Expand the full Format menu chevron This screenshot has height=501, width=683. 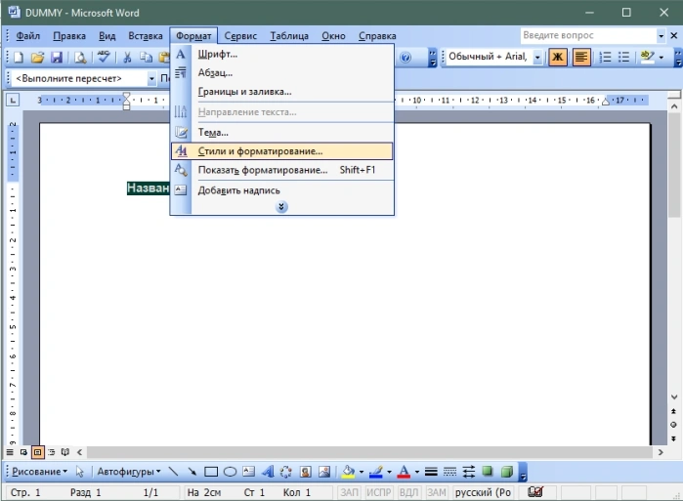click(281, 207)
